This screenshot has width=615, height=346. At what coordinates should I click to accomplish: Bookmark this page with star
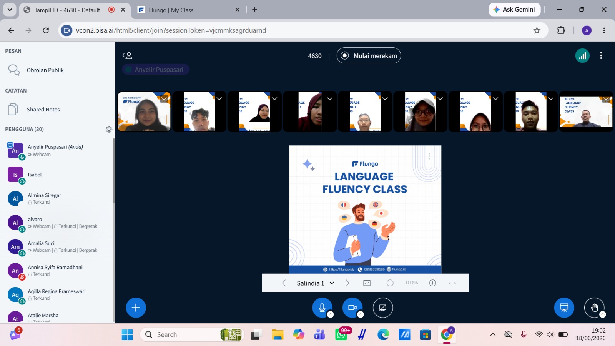[x=537, y=30]
